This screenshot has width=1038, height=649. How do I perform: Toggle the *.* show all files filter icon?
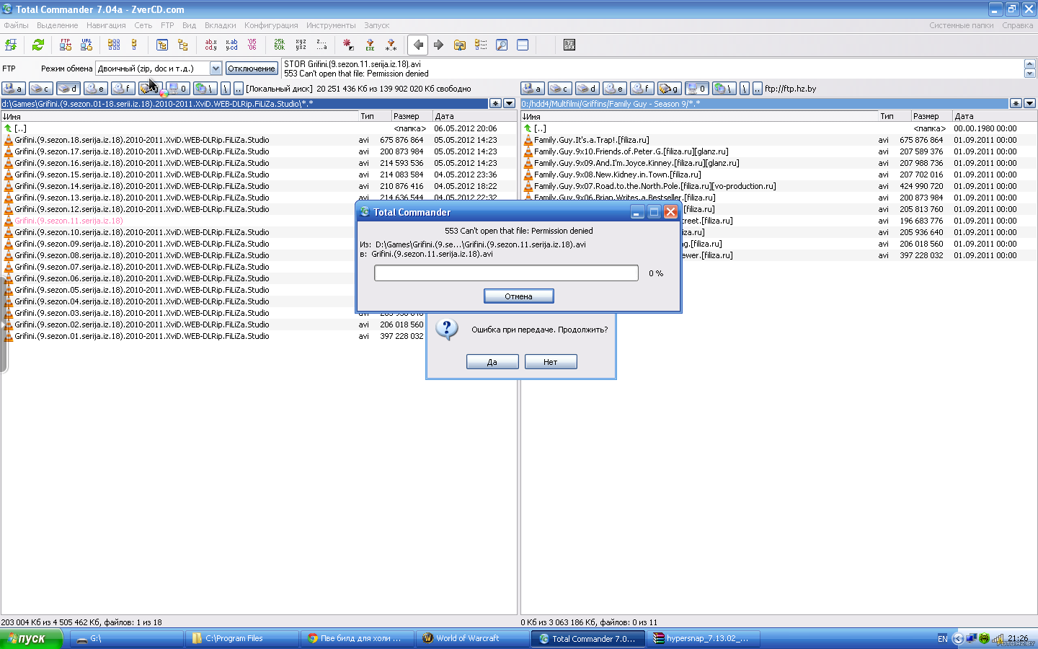pos(391,45)
